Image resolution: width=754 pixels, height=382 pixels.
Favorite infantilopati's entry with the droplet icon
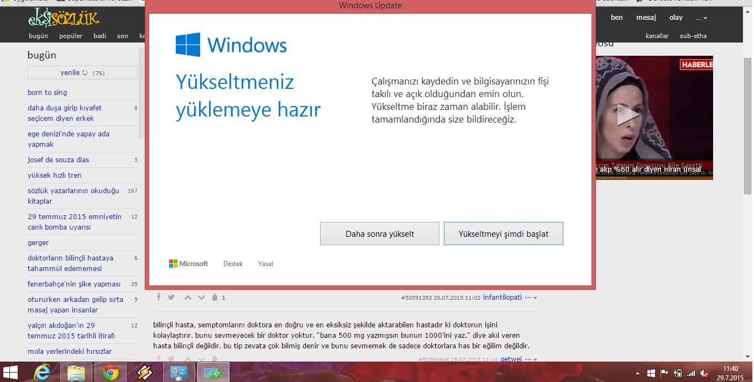(x=215, y=298)
